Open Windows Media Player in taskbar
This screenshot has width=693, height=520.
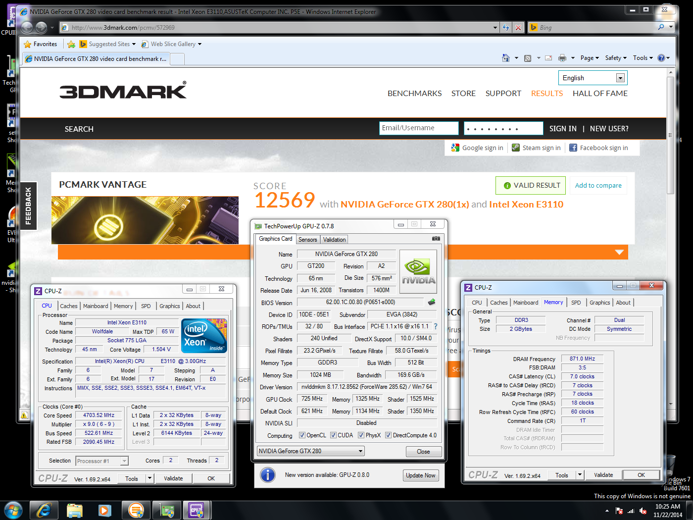click(x=105, y=510)
